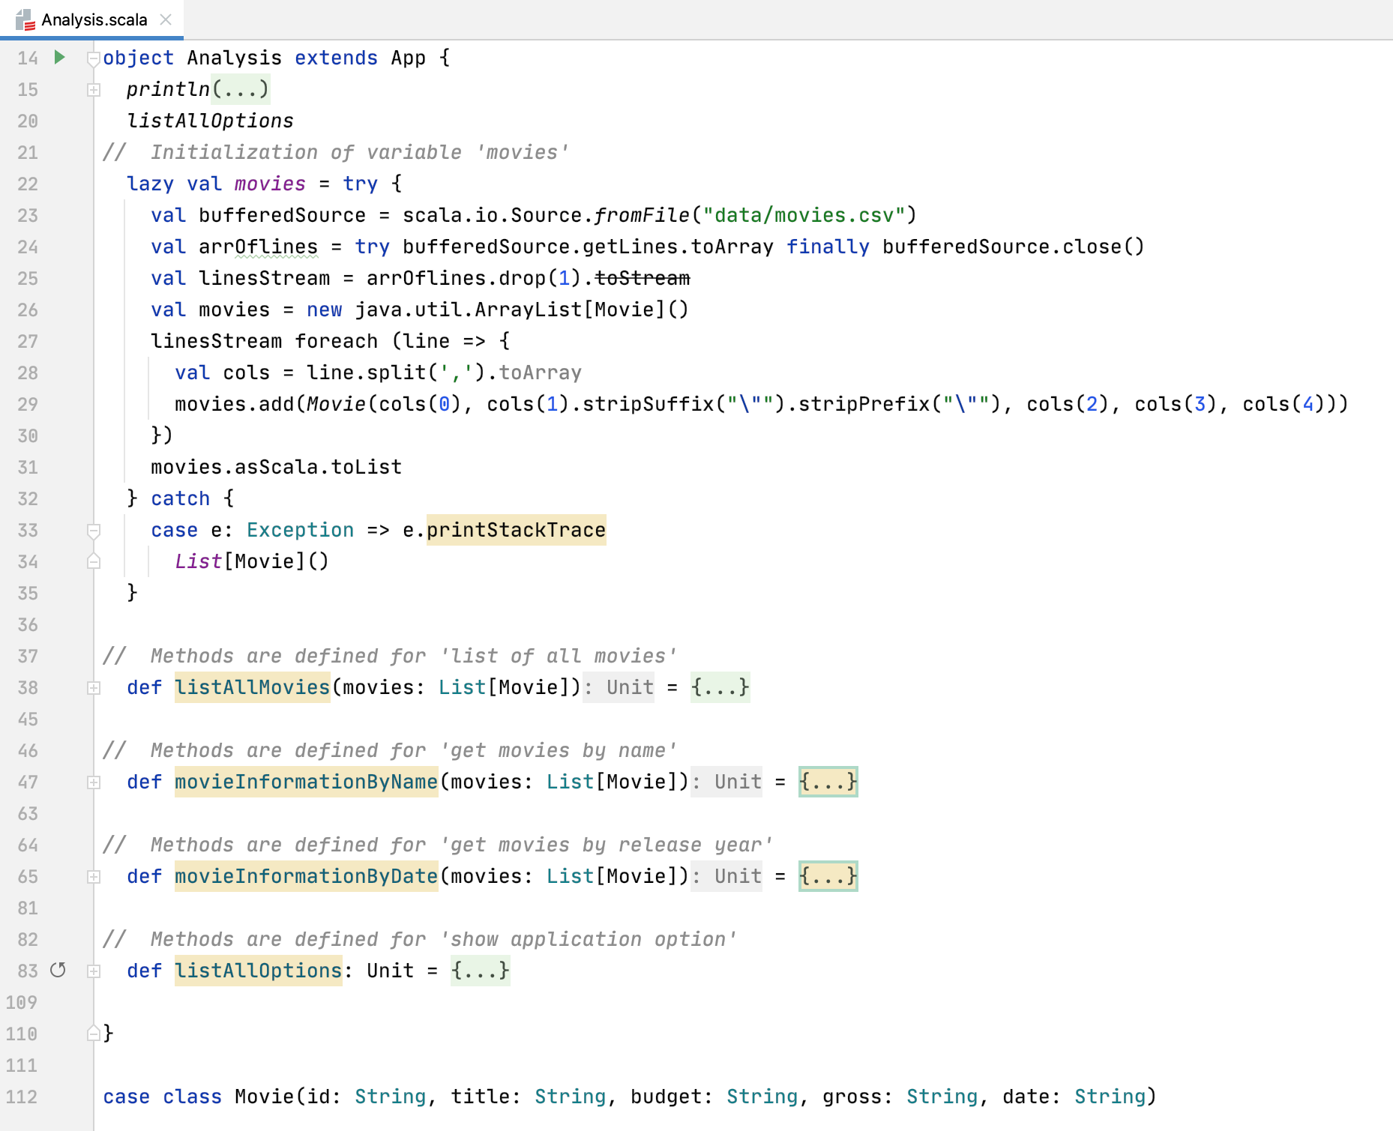This screenshot has height=1131, width=1393.
Task: Click the movieInformationByName method name
Action: pyautogui.click(x=306, y=782)
